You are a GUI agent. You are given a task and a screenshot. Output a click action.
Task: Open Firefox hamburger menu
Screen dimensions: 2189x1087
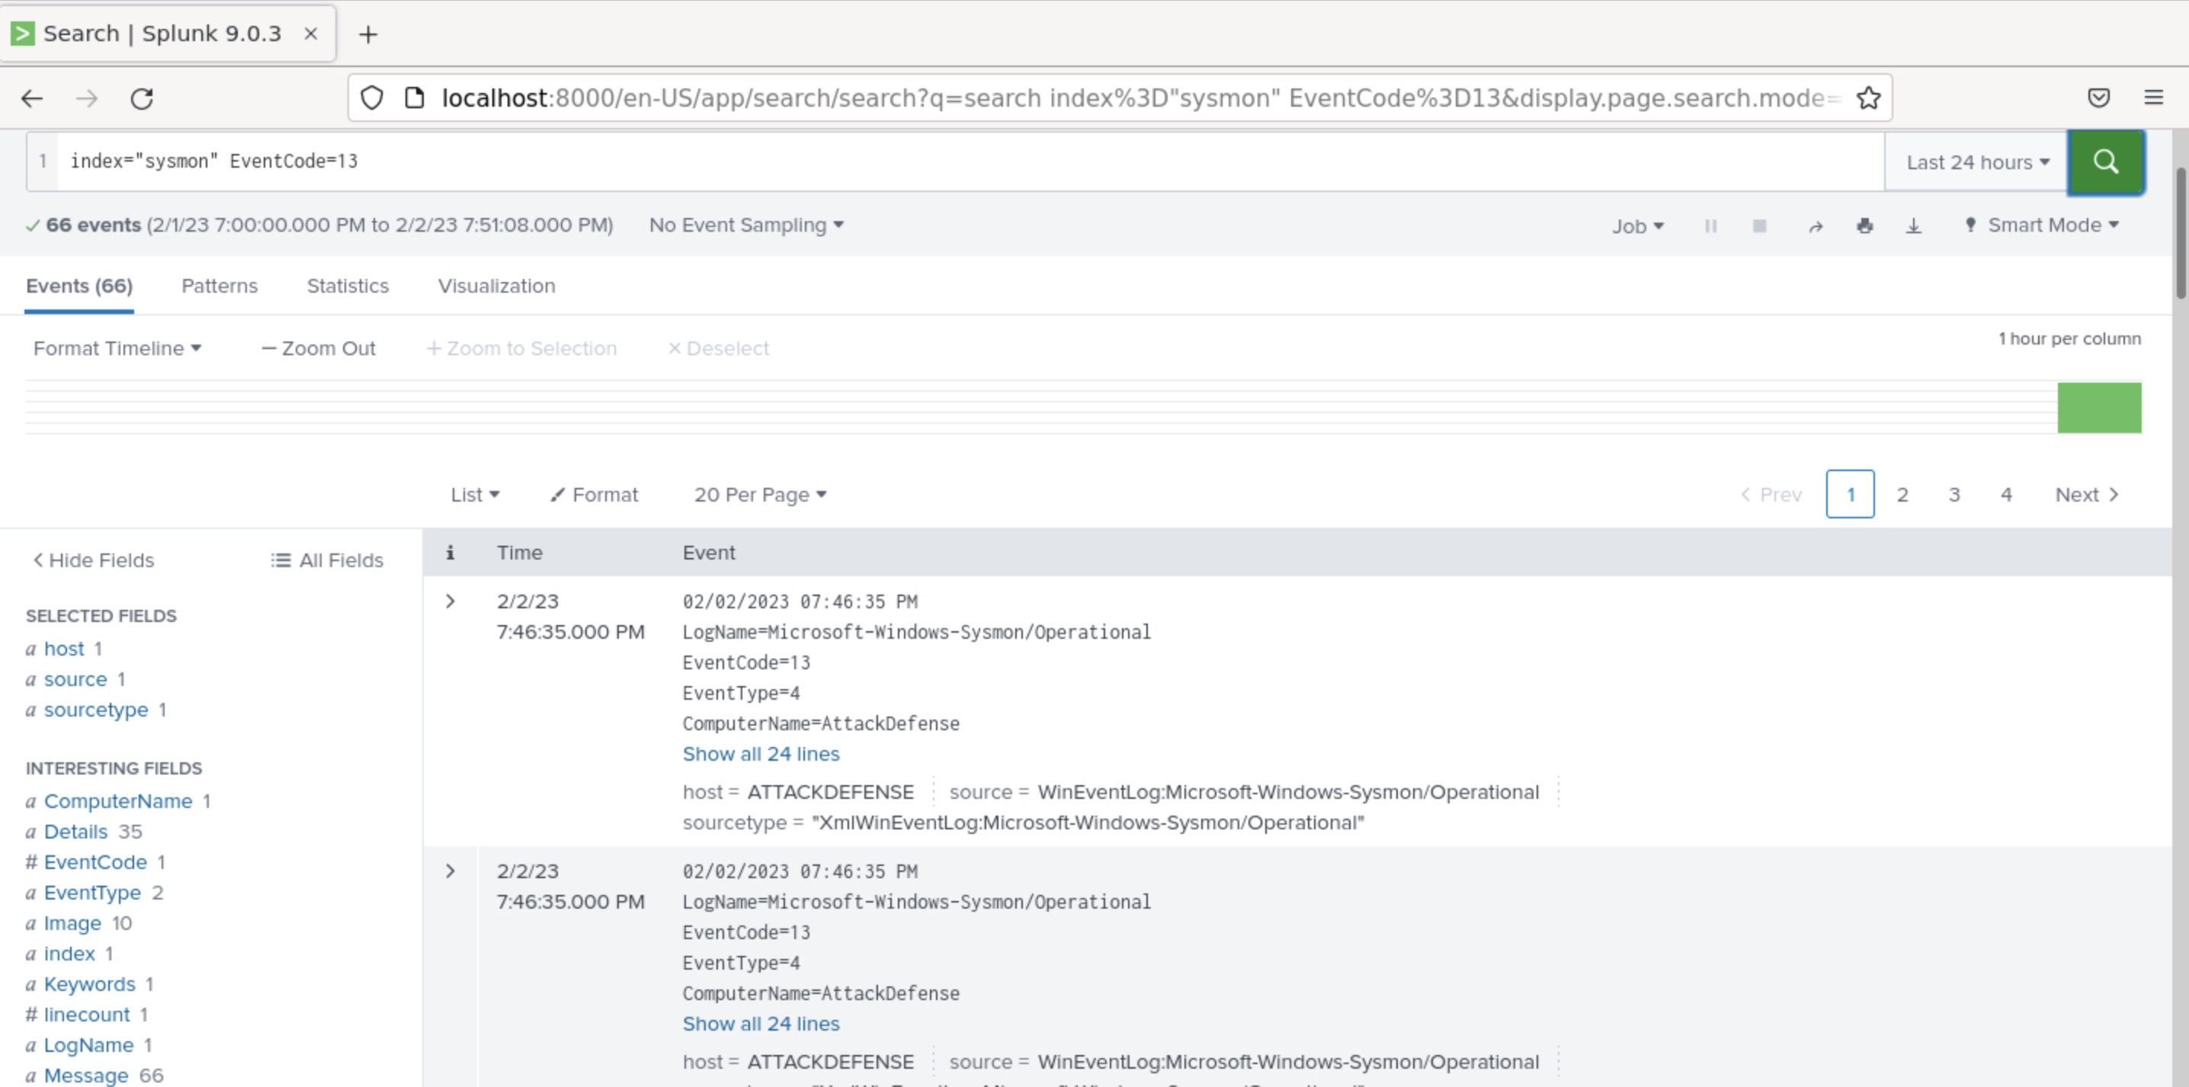tap(2153, 98)
